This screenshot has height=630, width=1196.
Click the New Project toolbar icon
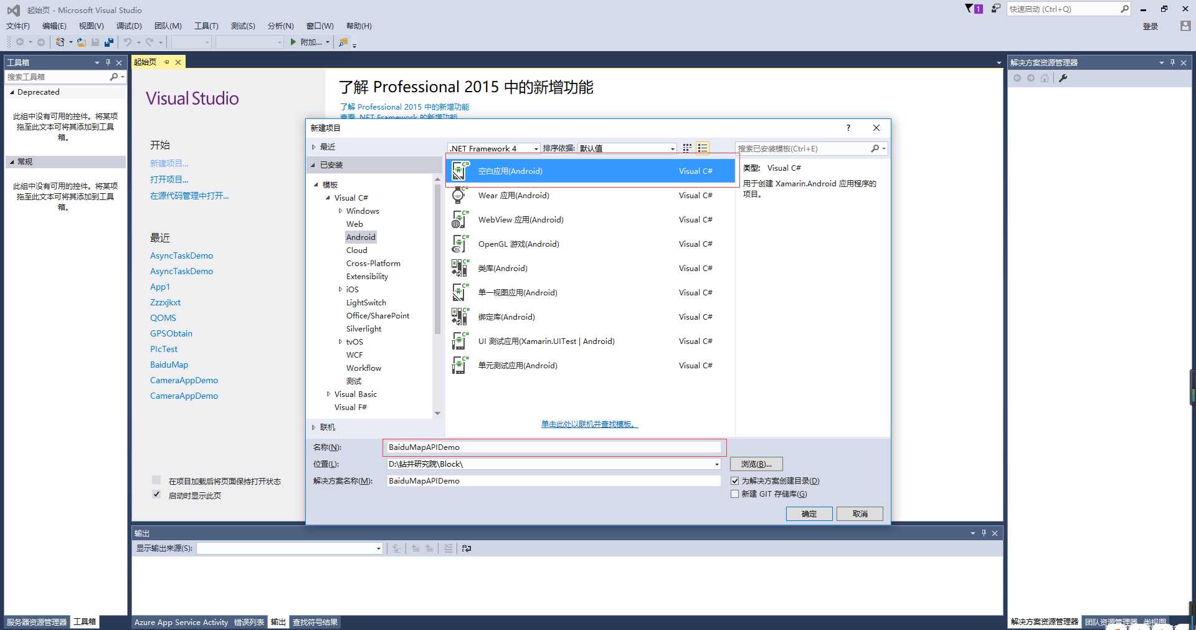(60, 42)
